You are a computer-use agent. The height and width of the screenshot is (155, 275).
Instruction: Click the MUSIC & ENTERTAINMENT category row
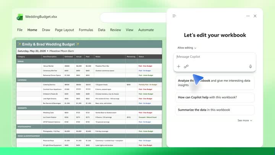pyautogui.click(x=89, y=136)
